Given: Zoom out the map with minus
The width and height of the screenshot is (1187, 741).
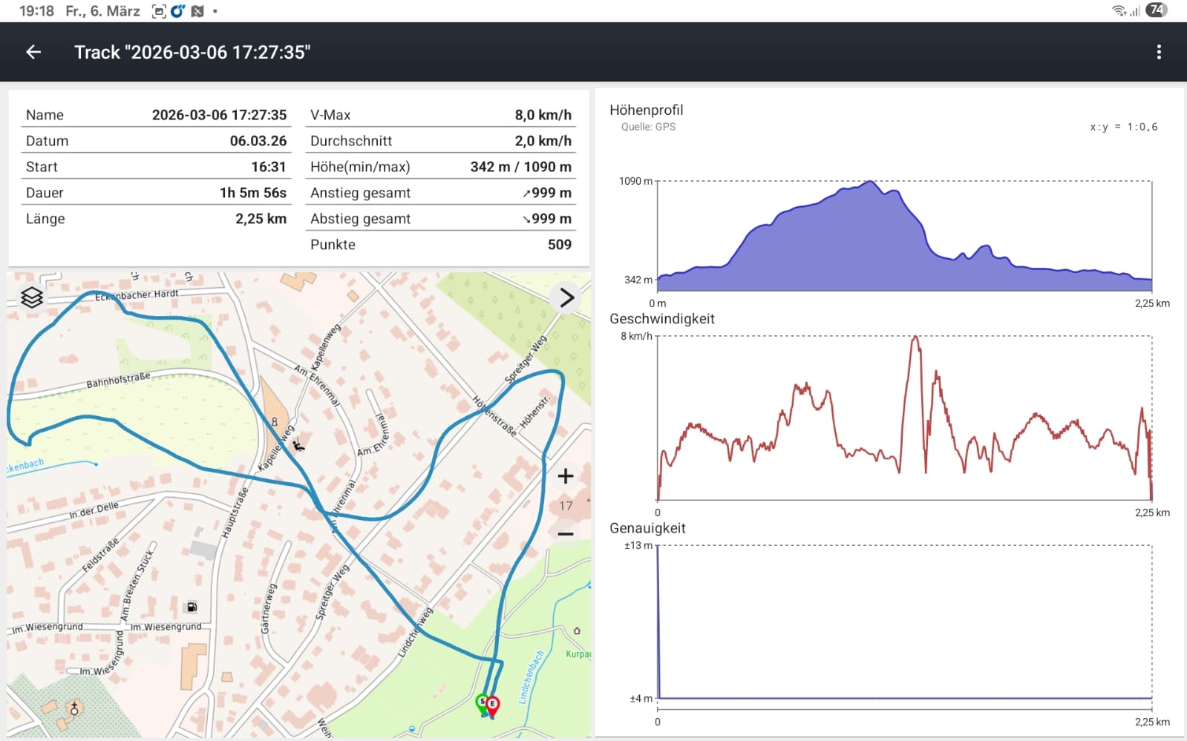Looking at the screenshot, I should 566,534.
